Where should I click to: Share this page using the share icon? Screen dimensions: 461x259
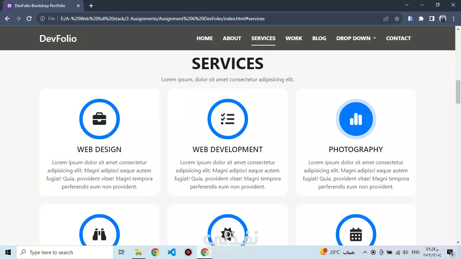(x=386, y=19)
